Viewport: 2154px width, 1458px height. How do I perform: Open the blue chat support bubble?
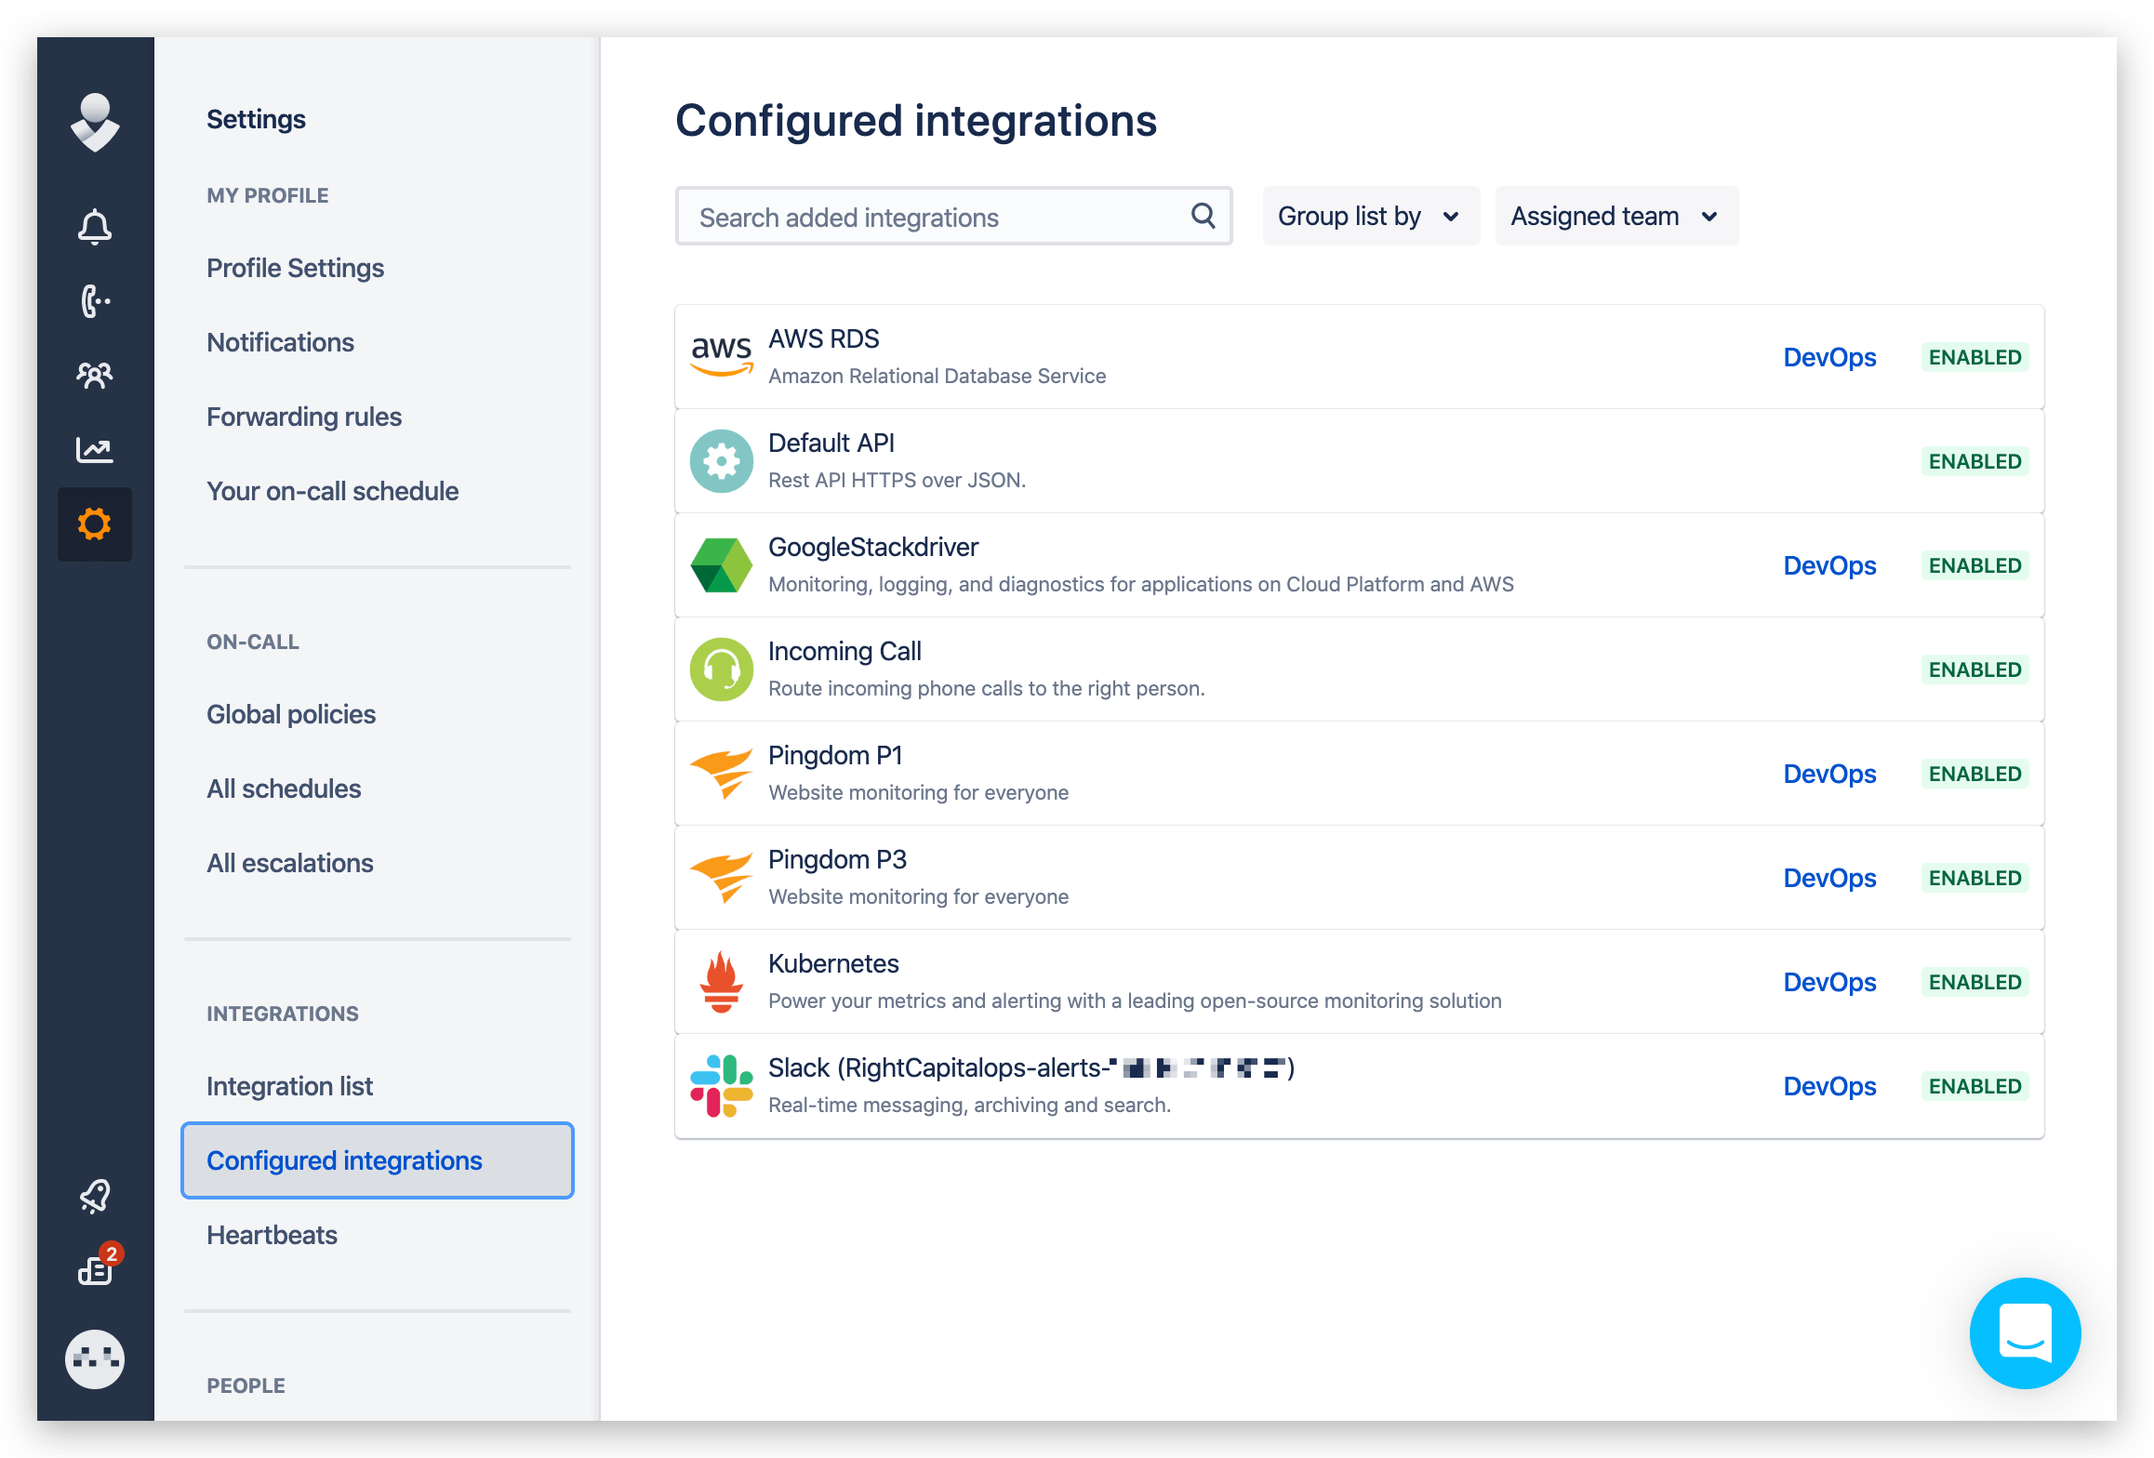2025,1332
